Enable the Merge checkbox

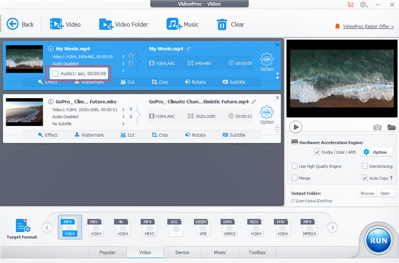point(294,178)
